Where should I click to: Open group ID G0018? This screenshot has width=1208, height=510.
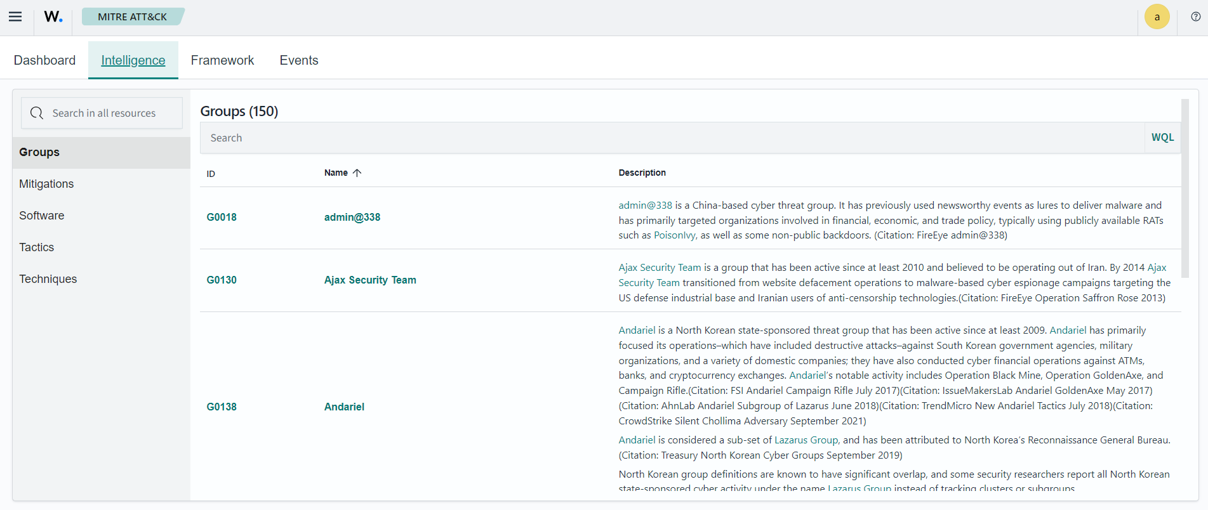pos(222,217)
